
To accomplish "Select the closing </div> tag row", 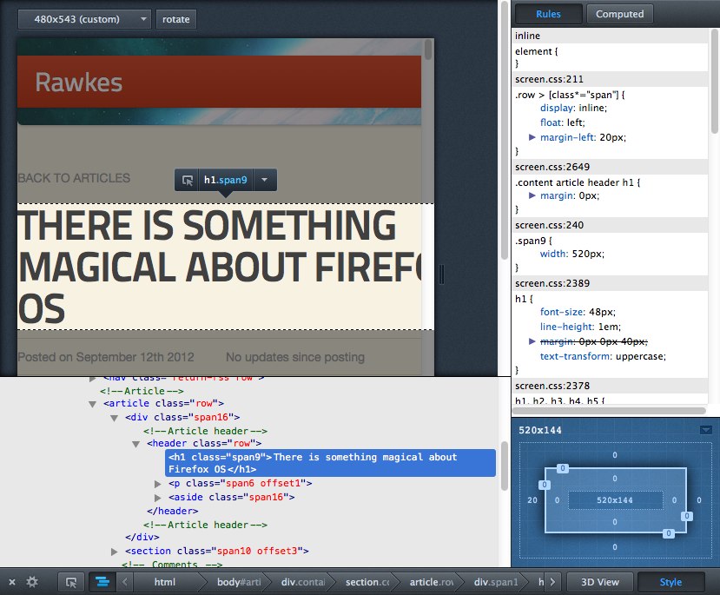I will (142, 537).
